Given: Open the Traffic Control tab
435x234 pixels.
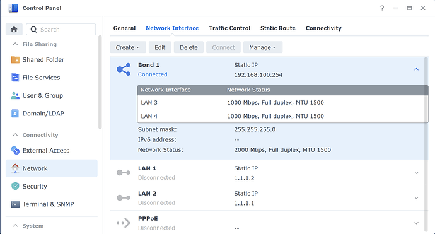Looking at the screenshot, I should (x=229, y=28).
